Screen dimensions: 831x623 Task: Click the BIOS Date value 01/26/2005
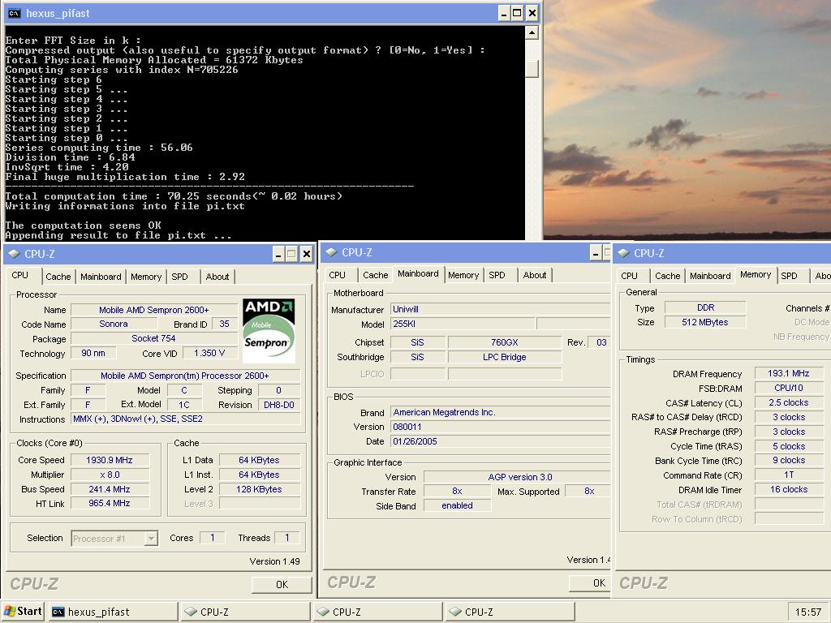tap(500, 441)
